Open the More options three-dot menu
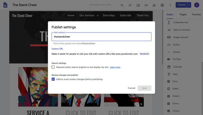Screen dimensions: 203x115 170,5
